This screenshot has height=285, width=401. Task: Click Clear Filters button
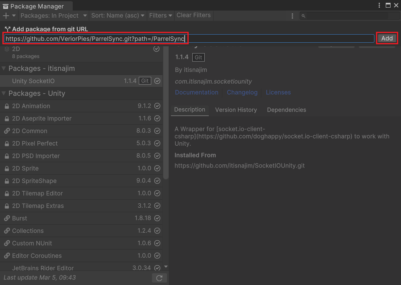pyautogui.click(x=193, y=15)
